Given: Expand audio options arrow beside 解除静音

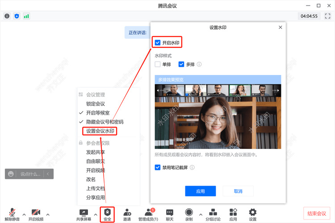Looking at the screenshot, I should pyautogui.click(x=24, y=215).
